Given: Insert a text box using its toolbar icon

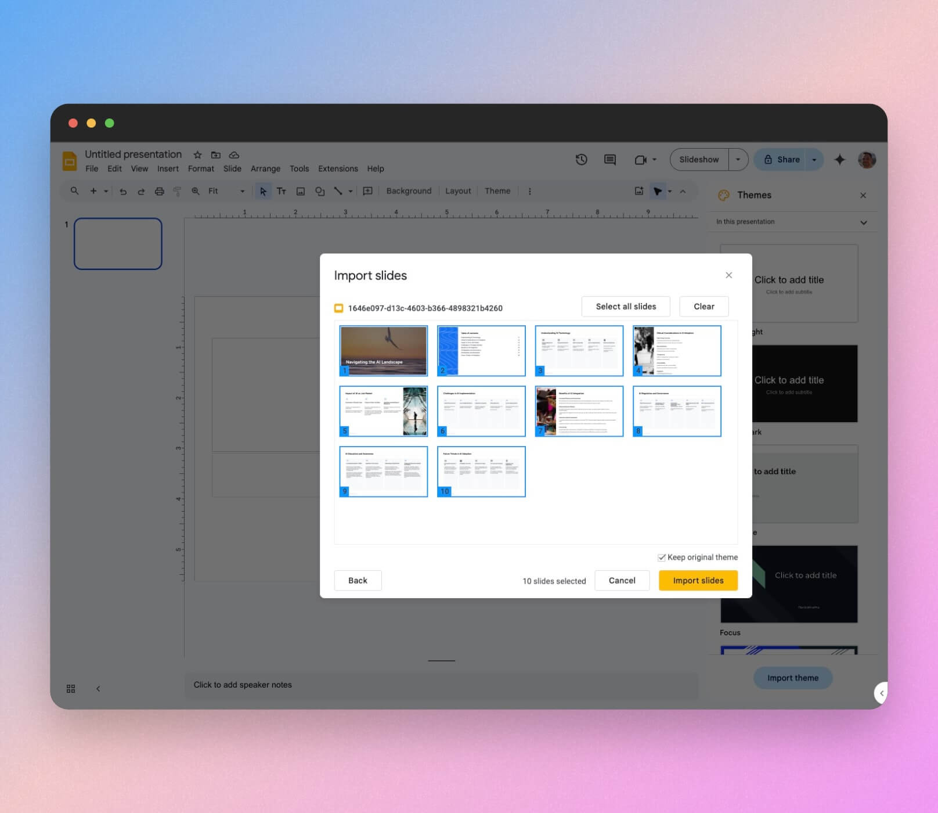Looking at the screenshot, I should 282,191.
